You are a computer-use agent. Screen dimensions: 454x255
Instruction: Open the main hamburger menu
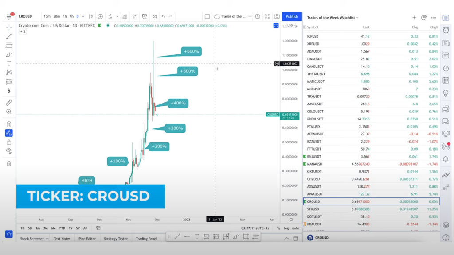click(9, 16)
